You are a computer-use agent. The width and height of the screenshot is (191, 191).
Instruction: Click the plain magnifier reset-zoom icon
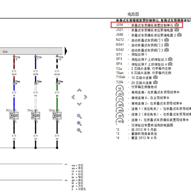(79, 116)
